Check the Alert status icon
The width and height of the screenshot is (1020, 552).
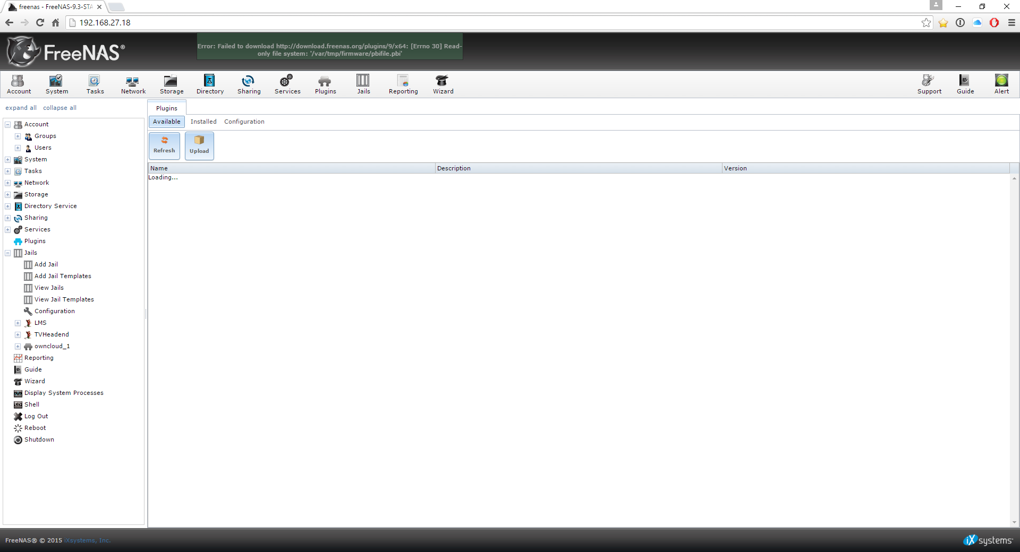click(x=1001, y=84)
